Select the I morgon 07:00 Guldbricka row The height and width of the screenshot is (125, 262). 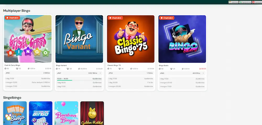click(x=182, y=82)
